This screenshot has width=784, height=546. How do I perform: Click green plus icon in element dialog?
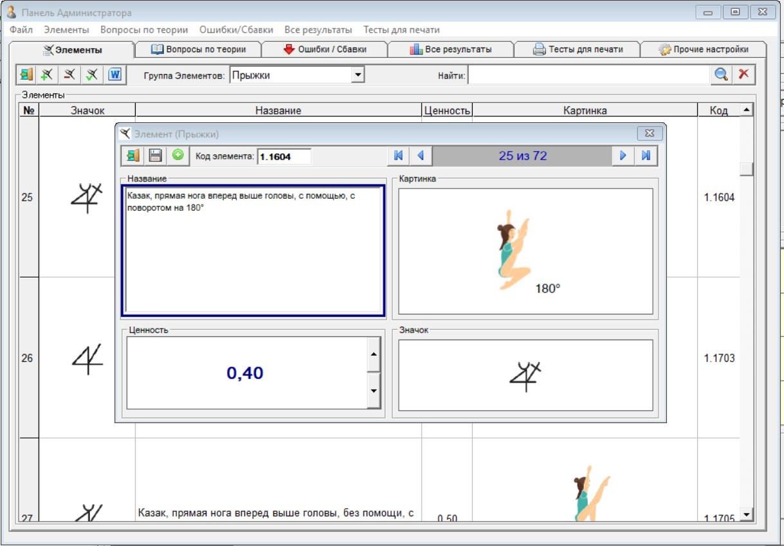[x=178, y=156]
